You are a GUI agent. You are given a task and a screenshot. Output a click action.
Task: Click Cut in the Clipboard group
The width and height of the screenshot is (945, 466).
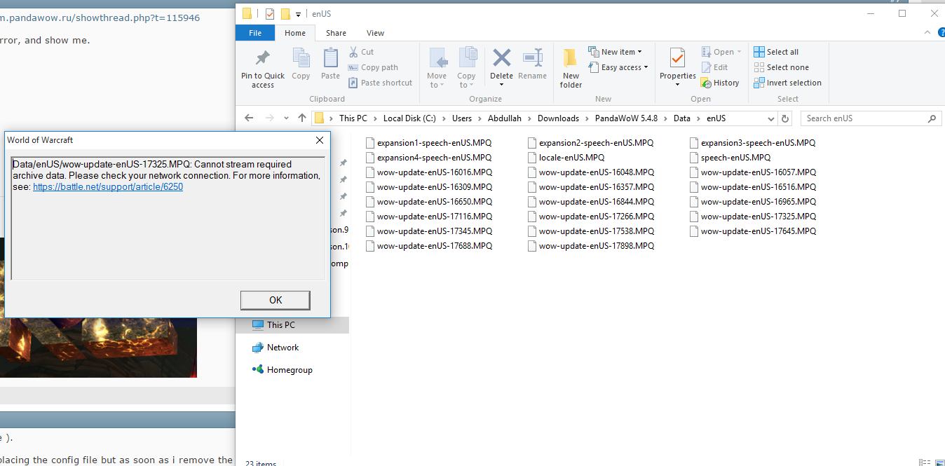[x=361, y=52]
